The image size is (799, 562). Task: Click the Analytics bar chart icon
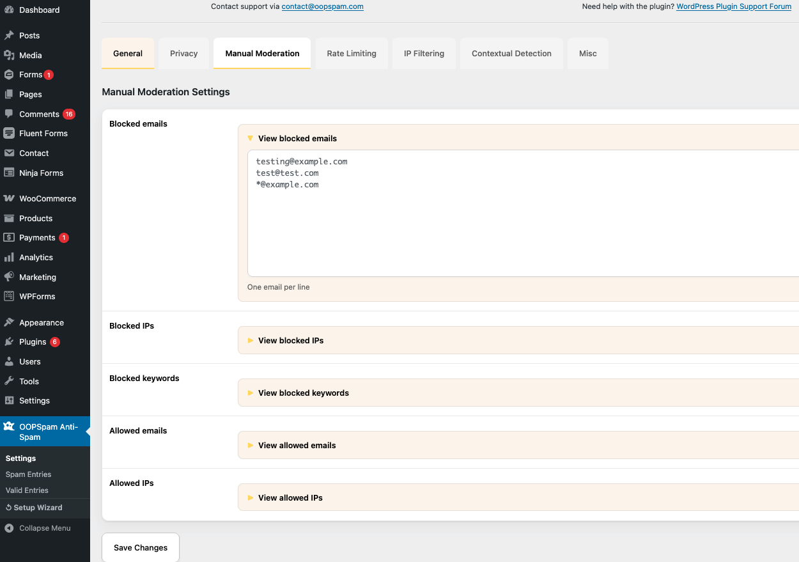pos(9,258)
